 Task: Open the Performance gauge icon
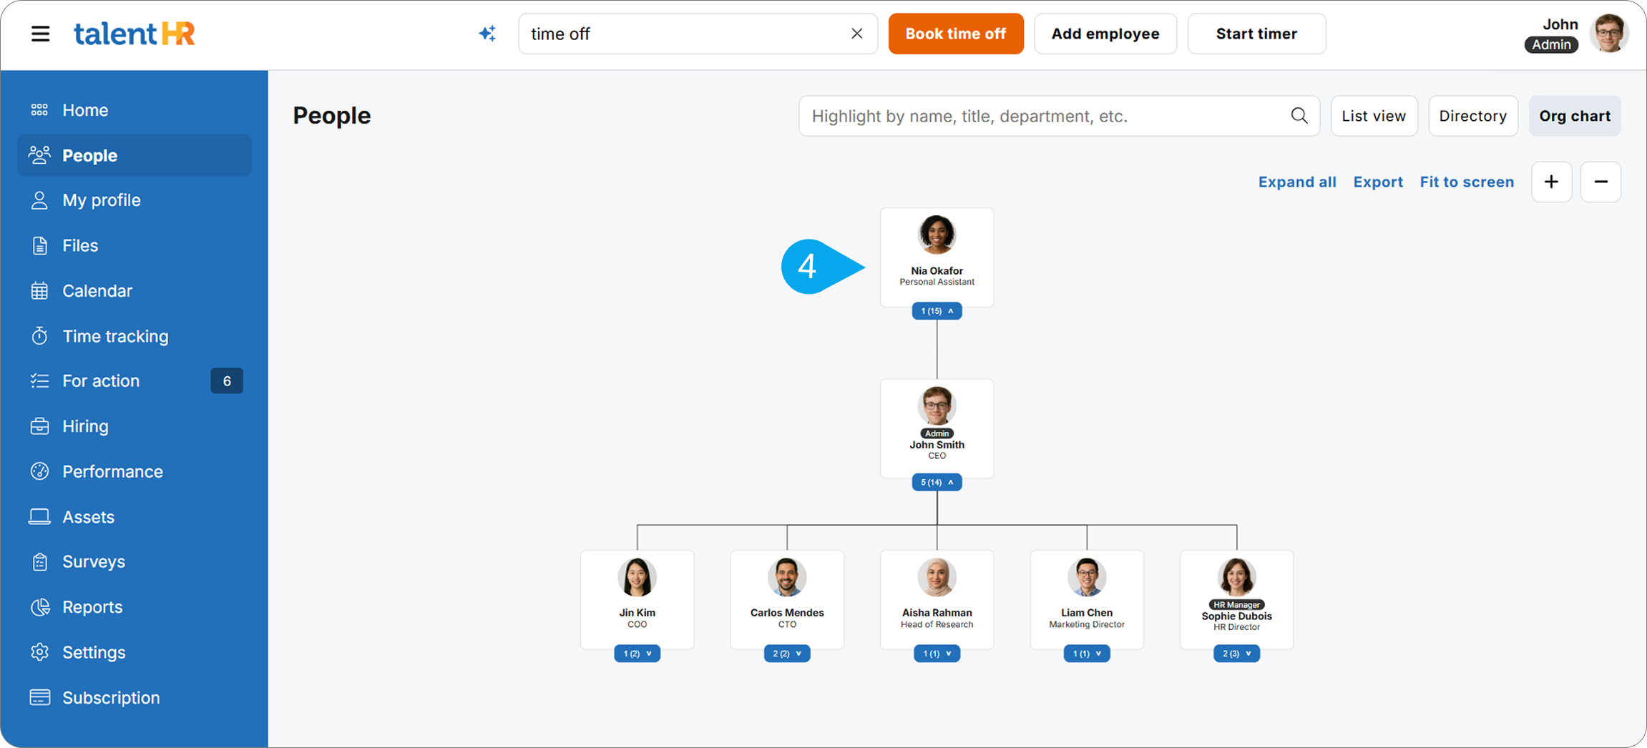[39, 471]
